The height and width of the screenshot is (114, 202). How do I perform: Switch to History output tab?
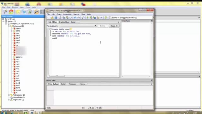(x=82, y=84)
